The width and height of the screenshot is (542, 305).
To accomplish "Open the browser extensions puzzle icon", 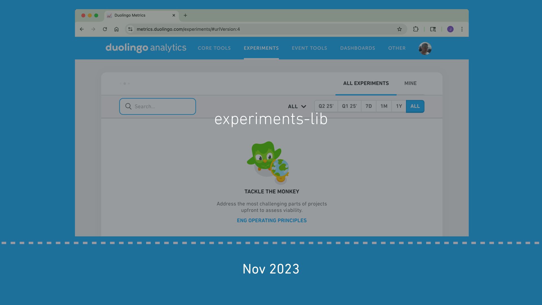I will coord(416,29).
